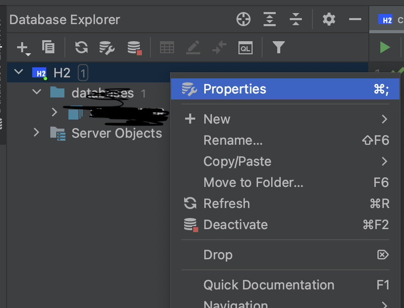Collapse the databases folder
The height and width of the screenshot is (308, 404).
[37, 91]
